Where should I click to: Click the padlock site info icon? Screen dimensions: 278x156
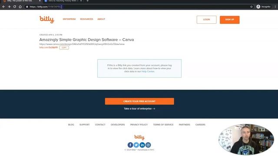click(x=27, y=7)
